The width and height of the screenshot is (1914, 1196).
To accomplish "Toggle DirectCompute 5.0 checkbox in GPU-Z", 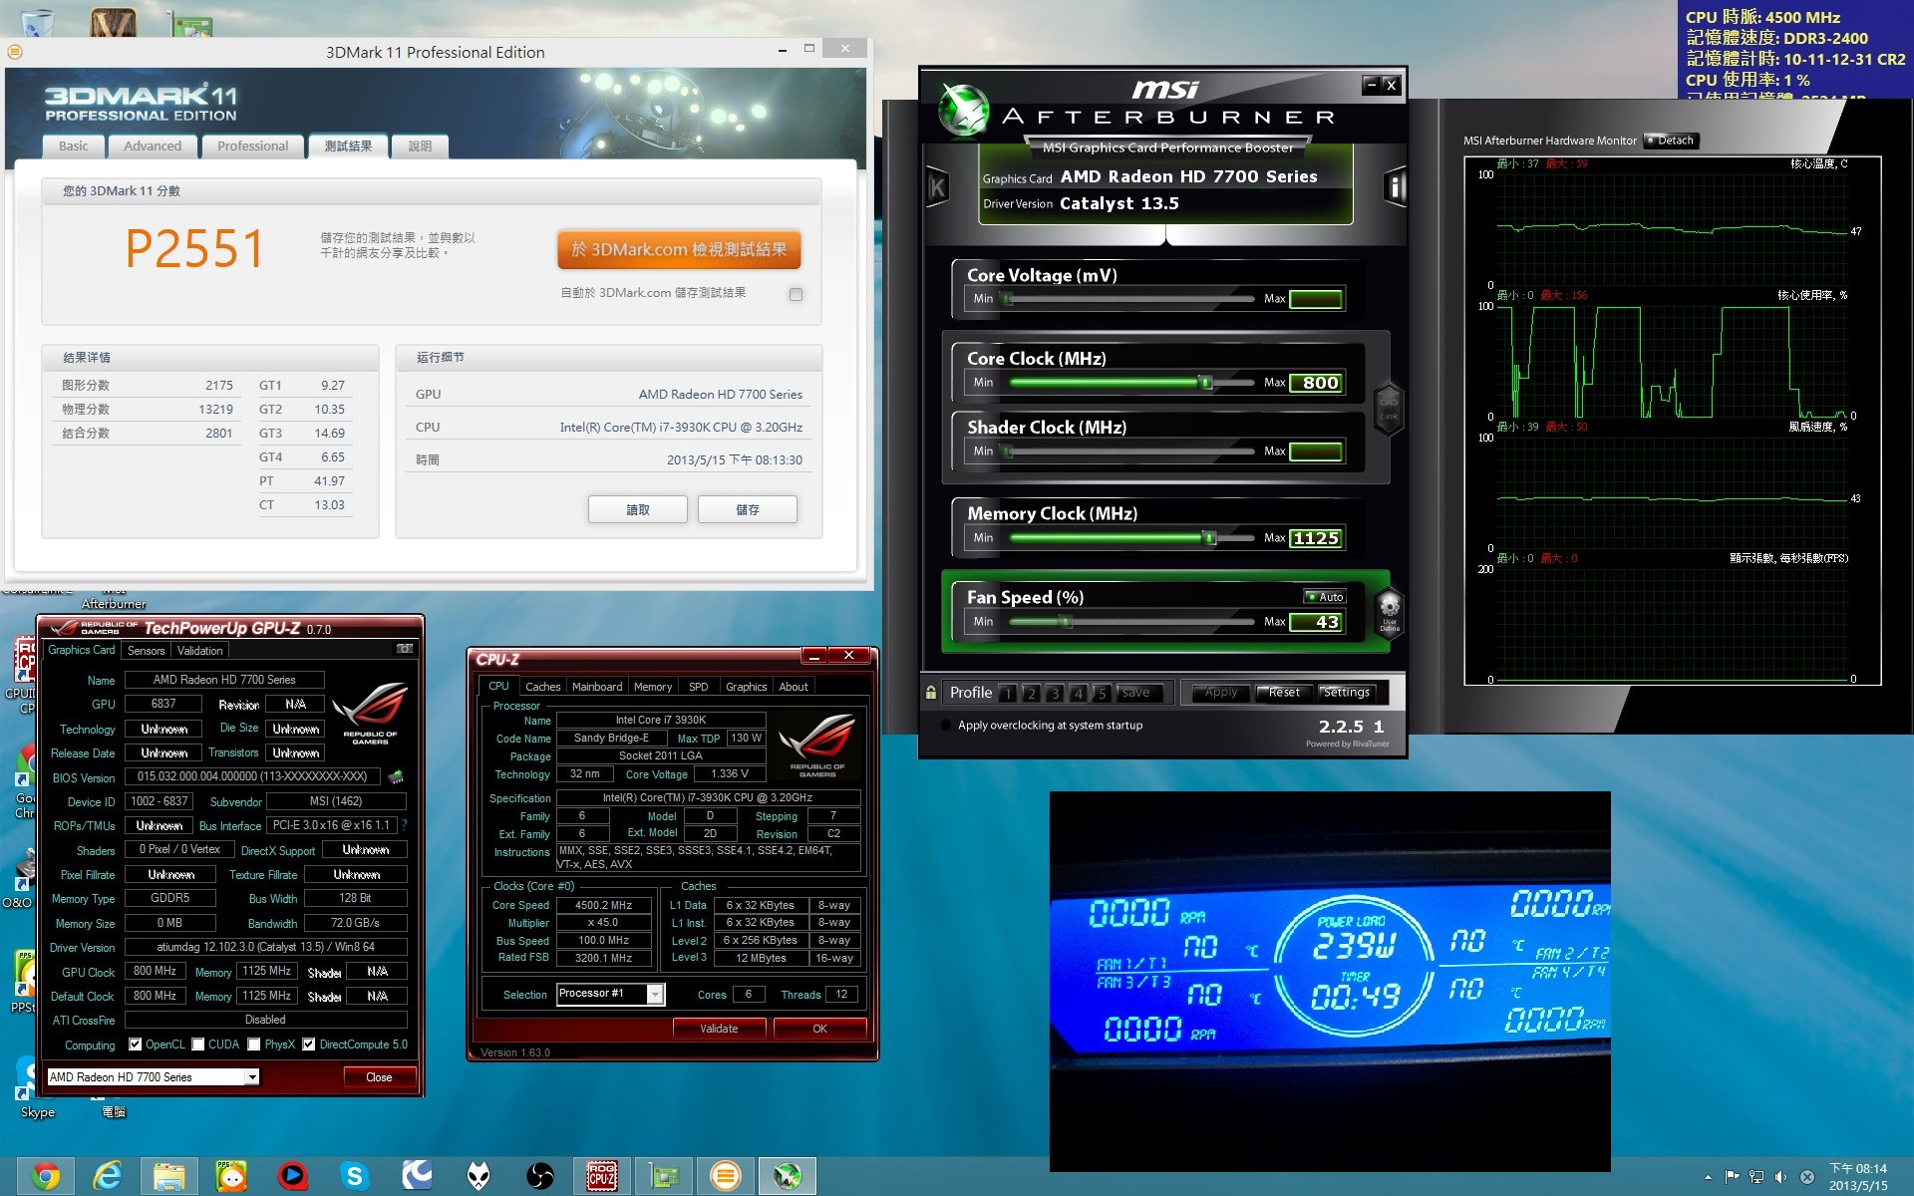I will pyautogui.click(x=309, y=1045).
